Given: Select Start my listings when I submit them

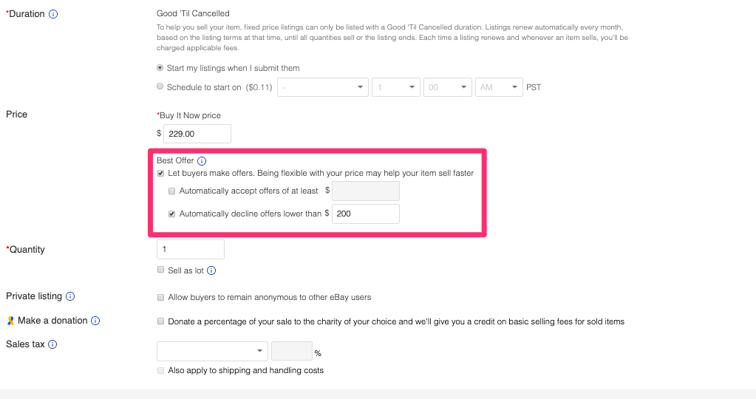Looking at the screenshot, I should (x=160, y=68).
